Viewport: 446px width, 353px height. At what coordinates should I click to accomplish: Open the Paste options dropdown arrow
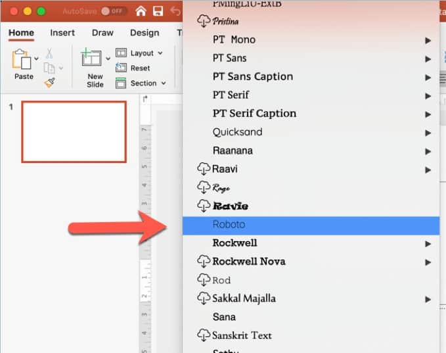tap(36, 59)
